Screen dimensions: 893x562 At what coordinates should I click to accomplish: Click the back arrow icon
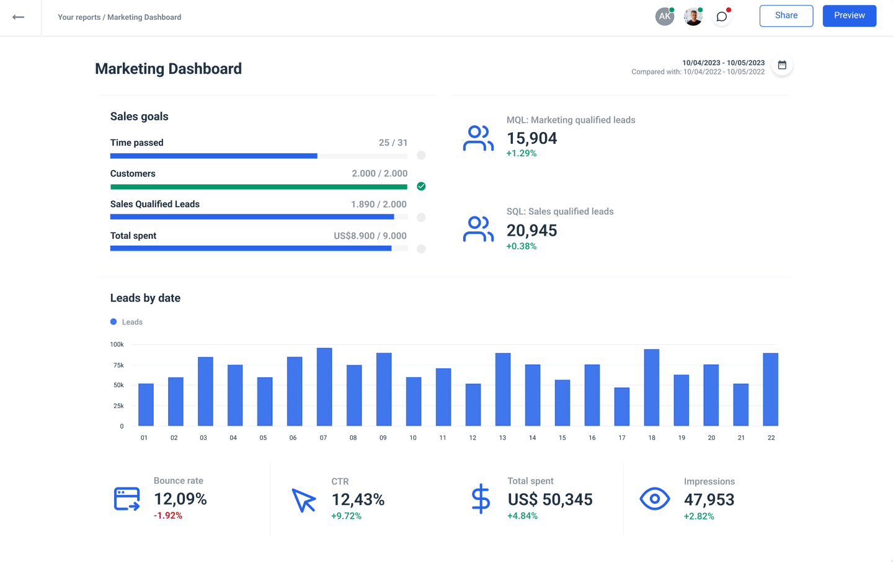19,17
